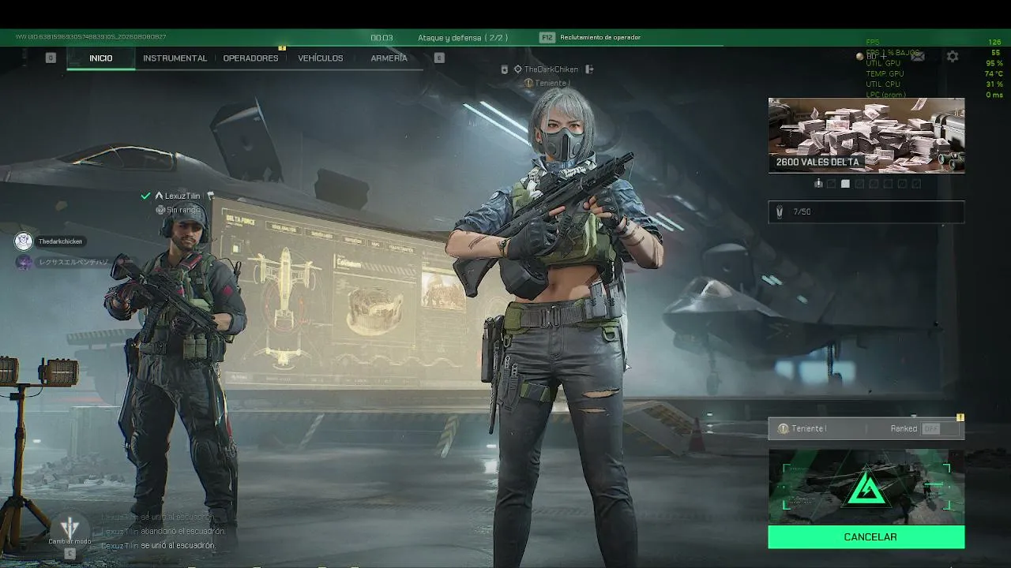Click the Ataque y defensa ( 2/2 ) text
Screen dimensions: 1011x568
click(x=463, y=37)
